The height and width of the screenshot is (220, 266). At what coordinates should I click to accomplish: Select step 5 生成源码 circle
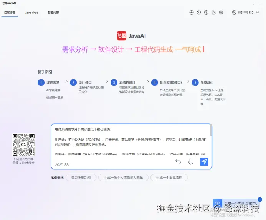point(195,82)
